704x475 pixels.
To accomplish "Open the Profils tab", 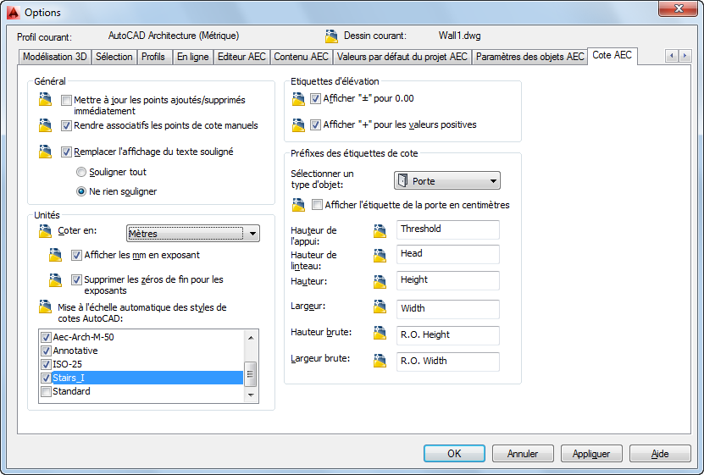I will (153, 57).
